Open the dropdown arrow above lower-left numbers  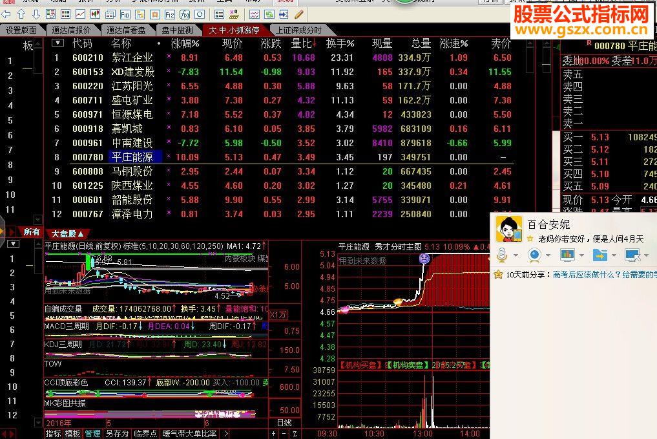pos(13,244)
